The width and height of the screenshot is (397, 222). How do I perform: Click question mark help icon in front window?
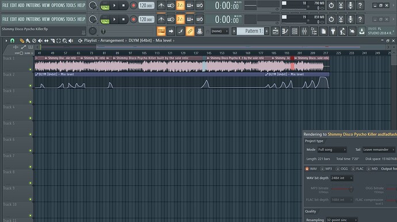(x=360, y=19)
